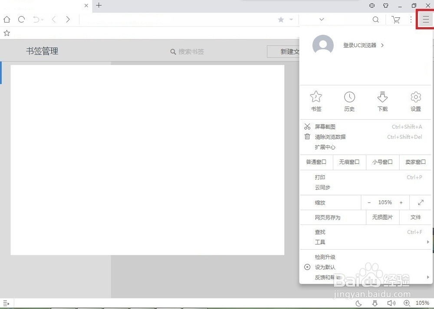Switch to 无痕窗口 mode
434x309 pixels.
pos(349,162)
